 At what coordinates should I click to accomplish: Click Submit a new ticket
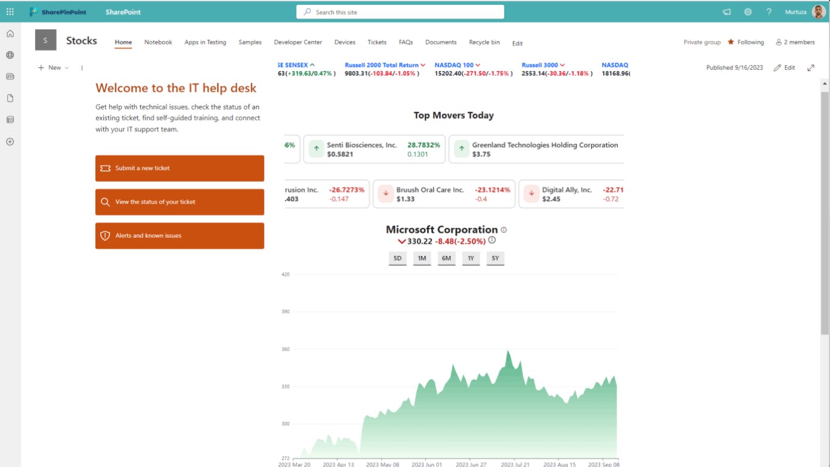pyautogui.click(x=180, y=168)
